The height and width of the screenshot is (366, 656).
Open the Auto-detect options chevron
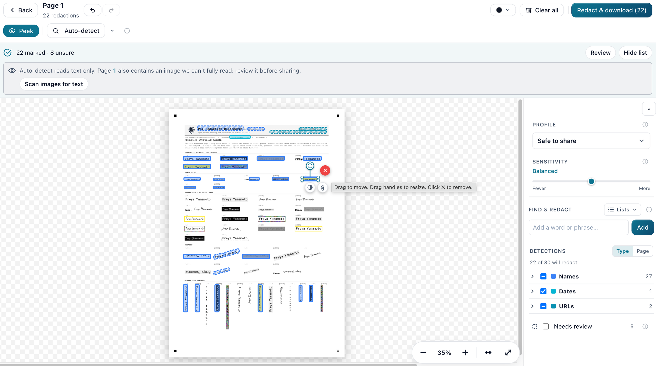pos(112,31)
